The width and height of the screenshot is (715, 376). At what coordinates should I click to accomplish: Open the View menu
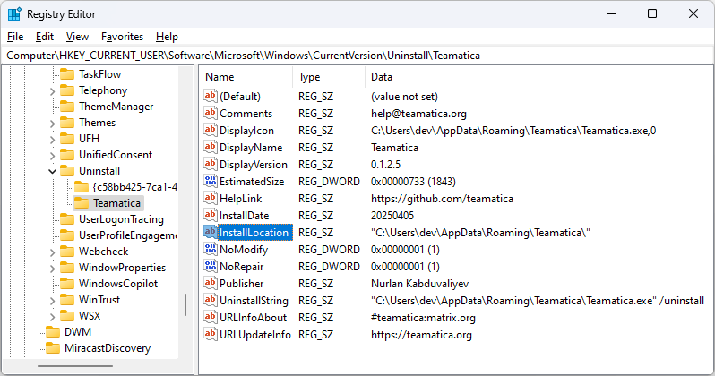[77, 37]
